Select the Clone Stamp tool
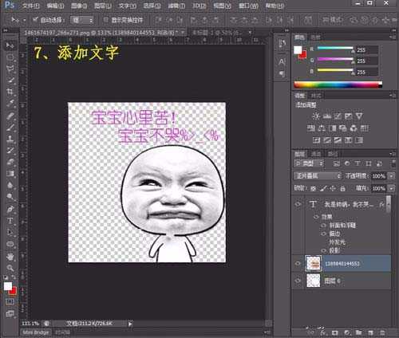The width and height of the screenshot is (399, 338). [10, 139]
